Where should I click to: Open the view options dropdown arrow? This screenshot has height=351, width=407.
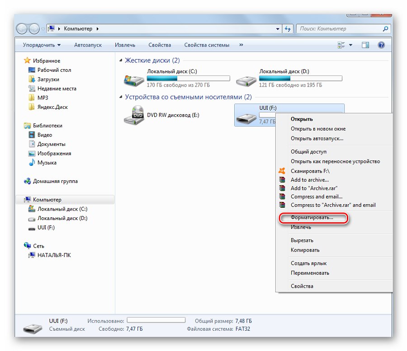(x=350, y=45)
